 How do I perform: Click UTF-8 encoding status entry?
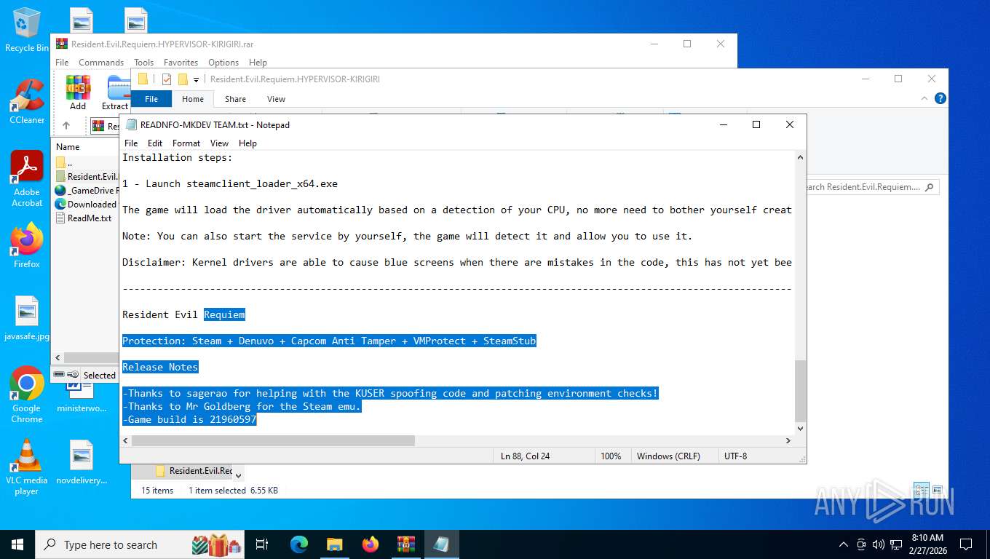(735, 456)
